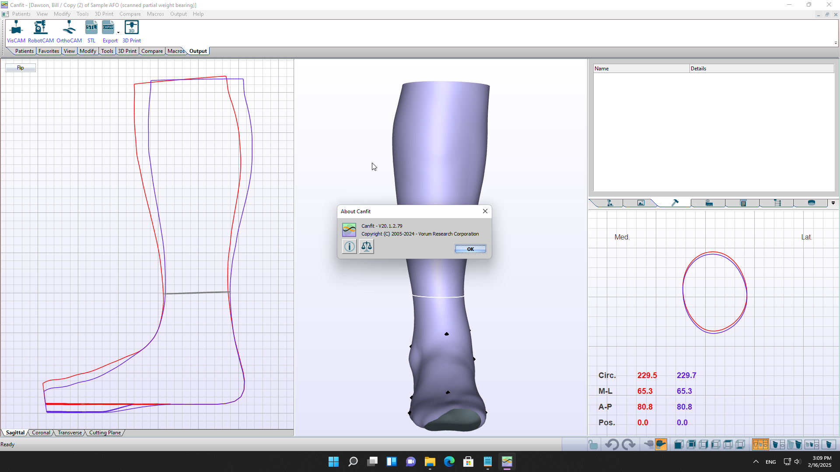Switch to the Cutting Plane tab
The height and width of the screenshot is (472, 840).
105,433
